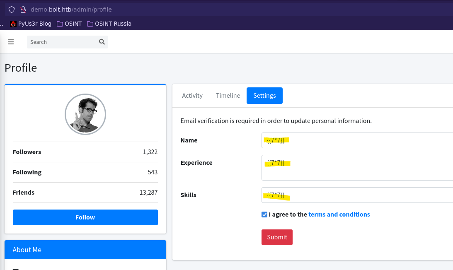Uncheck the terms agreement checkbox
This screenshot has height=270, width=453.
tap(264, 215)
